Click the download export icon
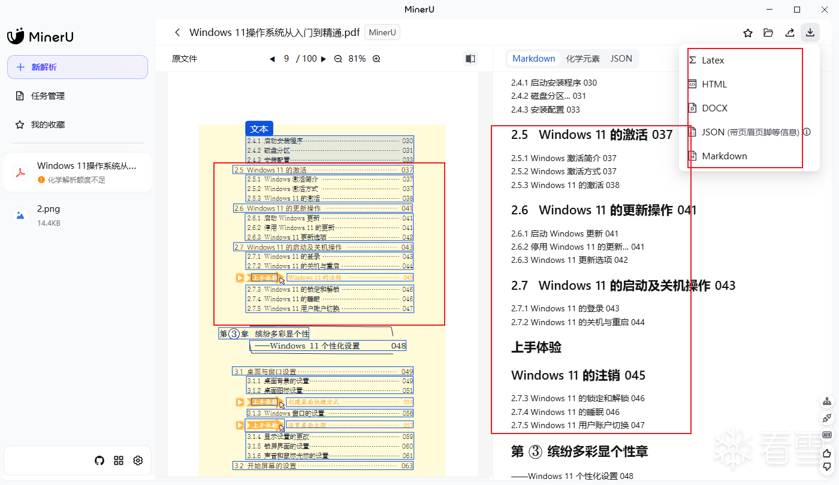 [x=810, y=33]
